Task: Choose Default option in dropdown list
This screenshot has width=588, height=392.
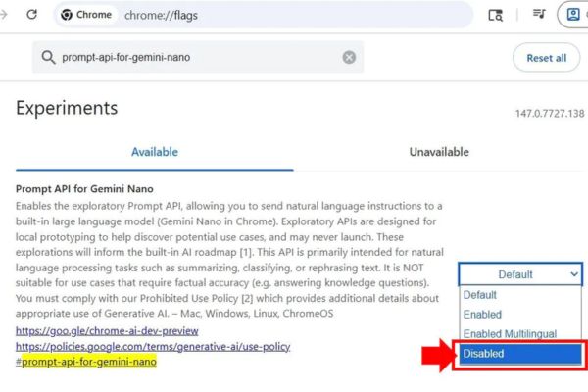Action: coord(520,295)
